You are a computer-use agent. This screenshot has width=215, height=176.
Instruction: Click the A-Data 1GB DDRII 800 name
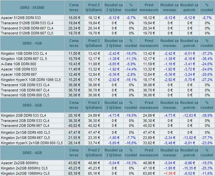[18, 64]
